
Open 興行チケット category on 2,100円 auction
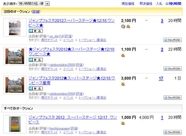click(x=49, y=40)
